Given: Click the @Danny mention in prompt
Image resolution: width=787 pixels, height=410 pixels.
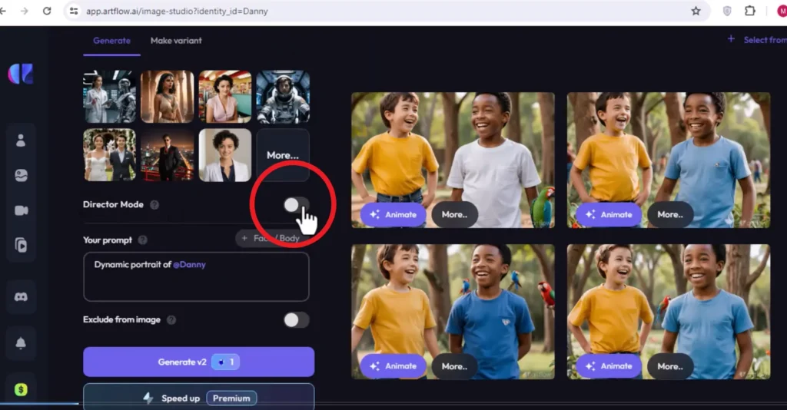Looking at the screenshot, I should click(x=189, y=265).
